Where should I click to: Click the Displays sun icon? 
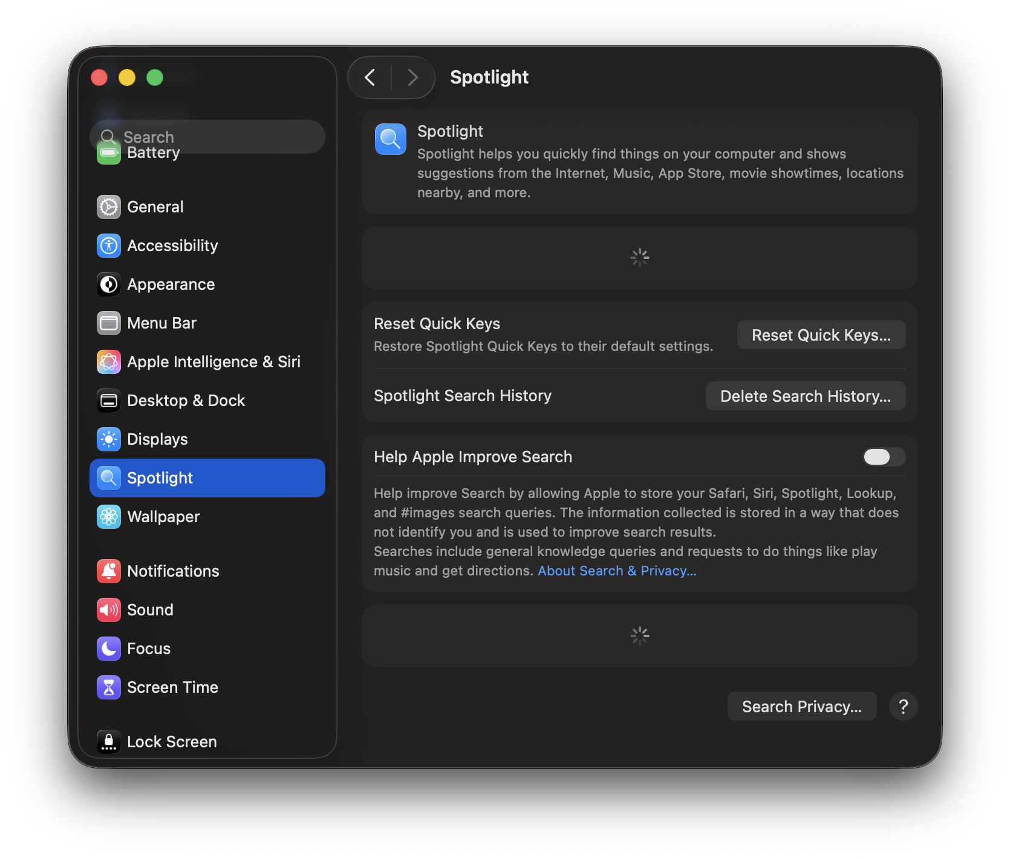[x=109, y=439]
